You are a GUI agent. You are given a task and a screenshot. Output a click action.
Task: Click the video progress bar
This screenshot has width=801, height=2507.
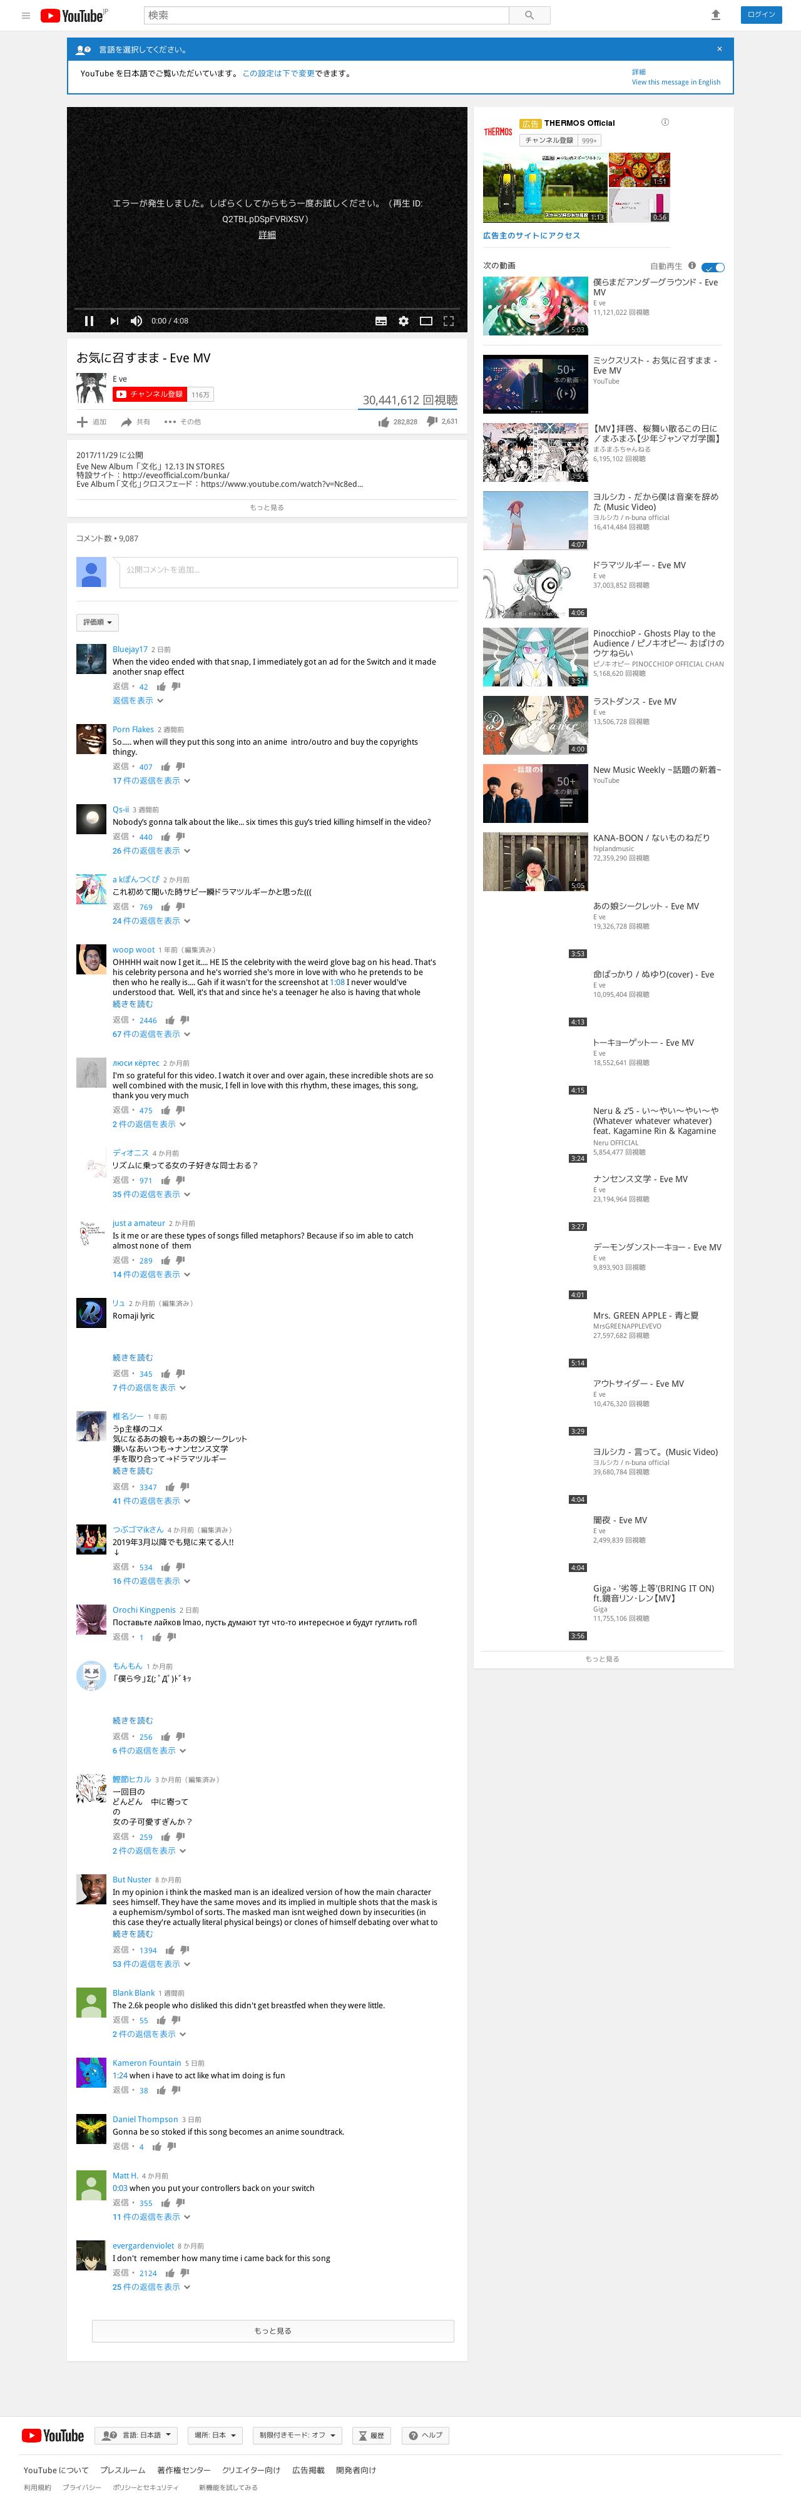267,309
